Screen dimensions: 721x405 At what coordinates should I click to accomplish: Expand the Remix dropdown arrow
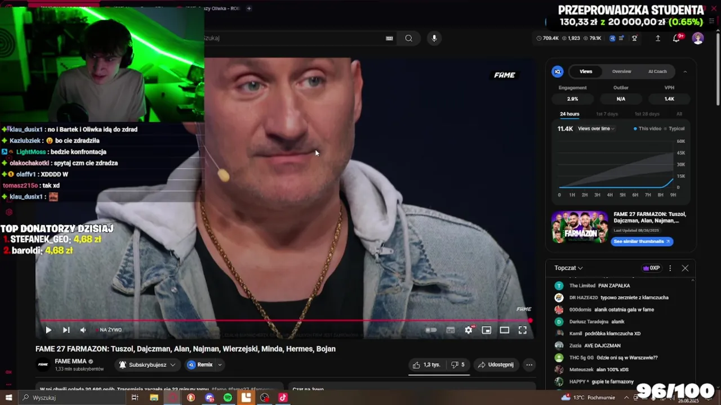(x=220, y=364)
